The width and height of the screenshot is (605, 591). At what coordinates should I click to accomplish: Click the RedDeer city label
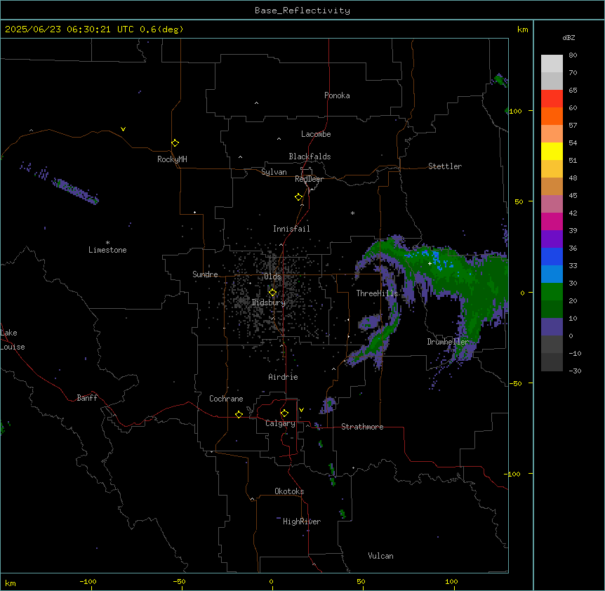click(x=309, y=179)
